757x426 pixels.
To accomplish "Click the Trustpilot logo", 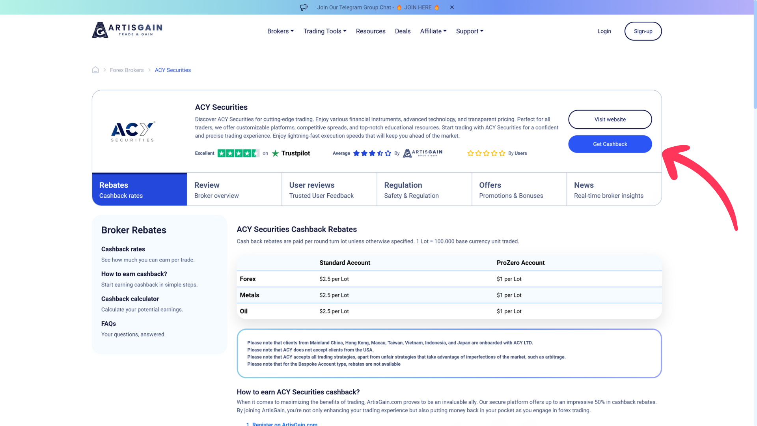I will pos(291,153).
